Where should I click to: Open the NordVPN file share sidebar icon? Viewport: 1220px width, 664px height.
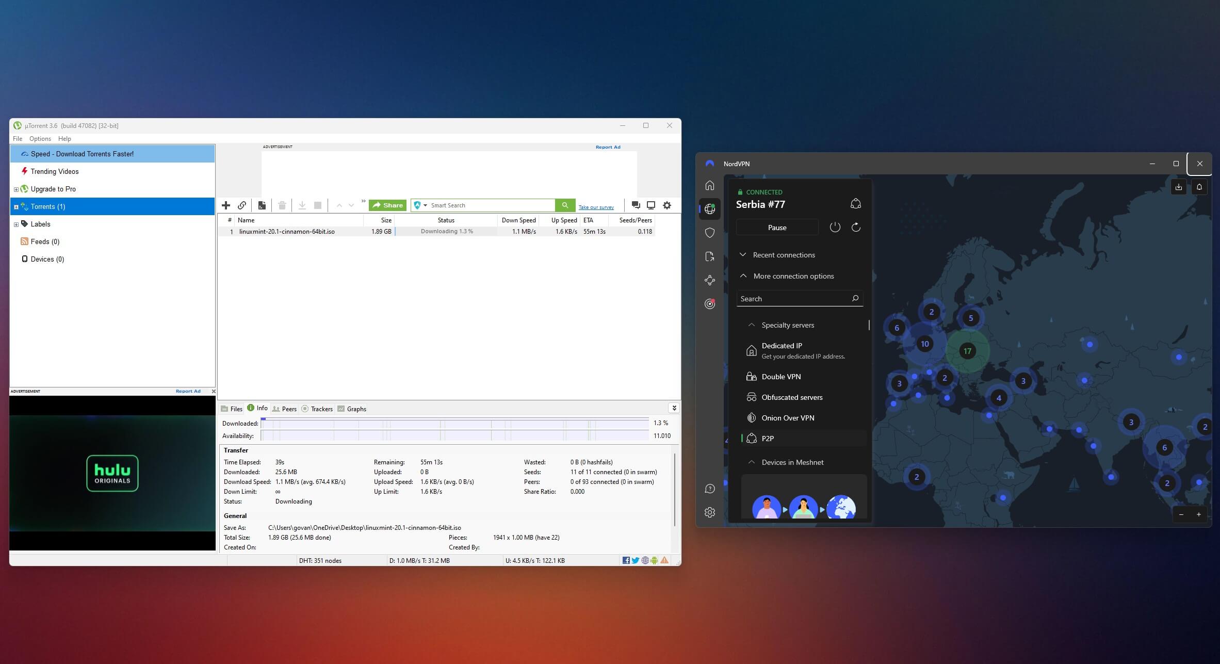point(710,256)
